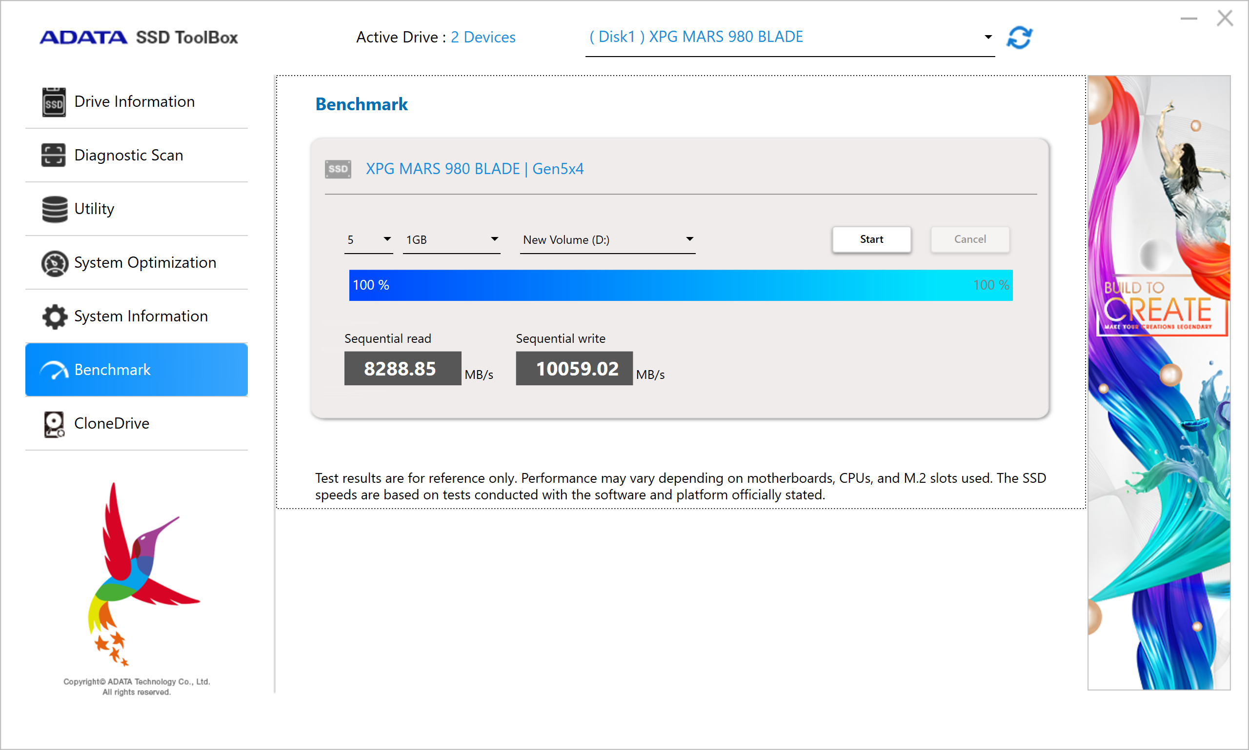1249x750 pixels.
Task: Click the 2 Devices link
Action: pos(483,38)
